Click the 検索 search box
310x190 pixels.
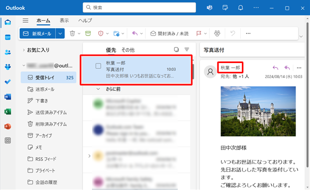(x=139, y=8)
